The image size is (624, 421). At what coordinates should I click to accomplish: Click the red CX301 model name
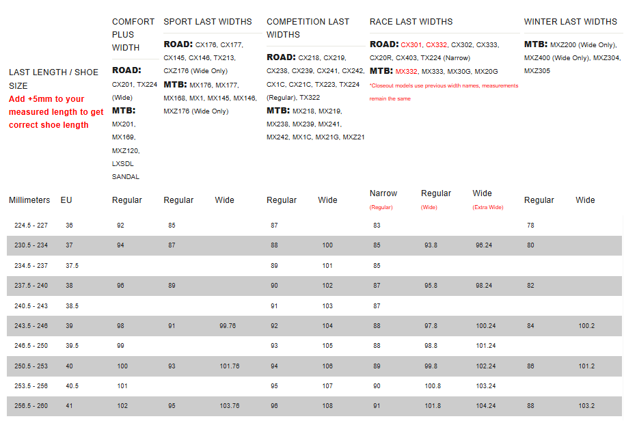click(411, 45)
